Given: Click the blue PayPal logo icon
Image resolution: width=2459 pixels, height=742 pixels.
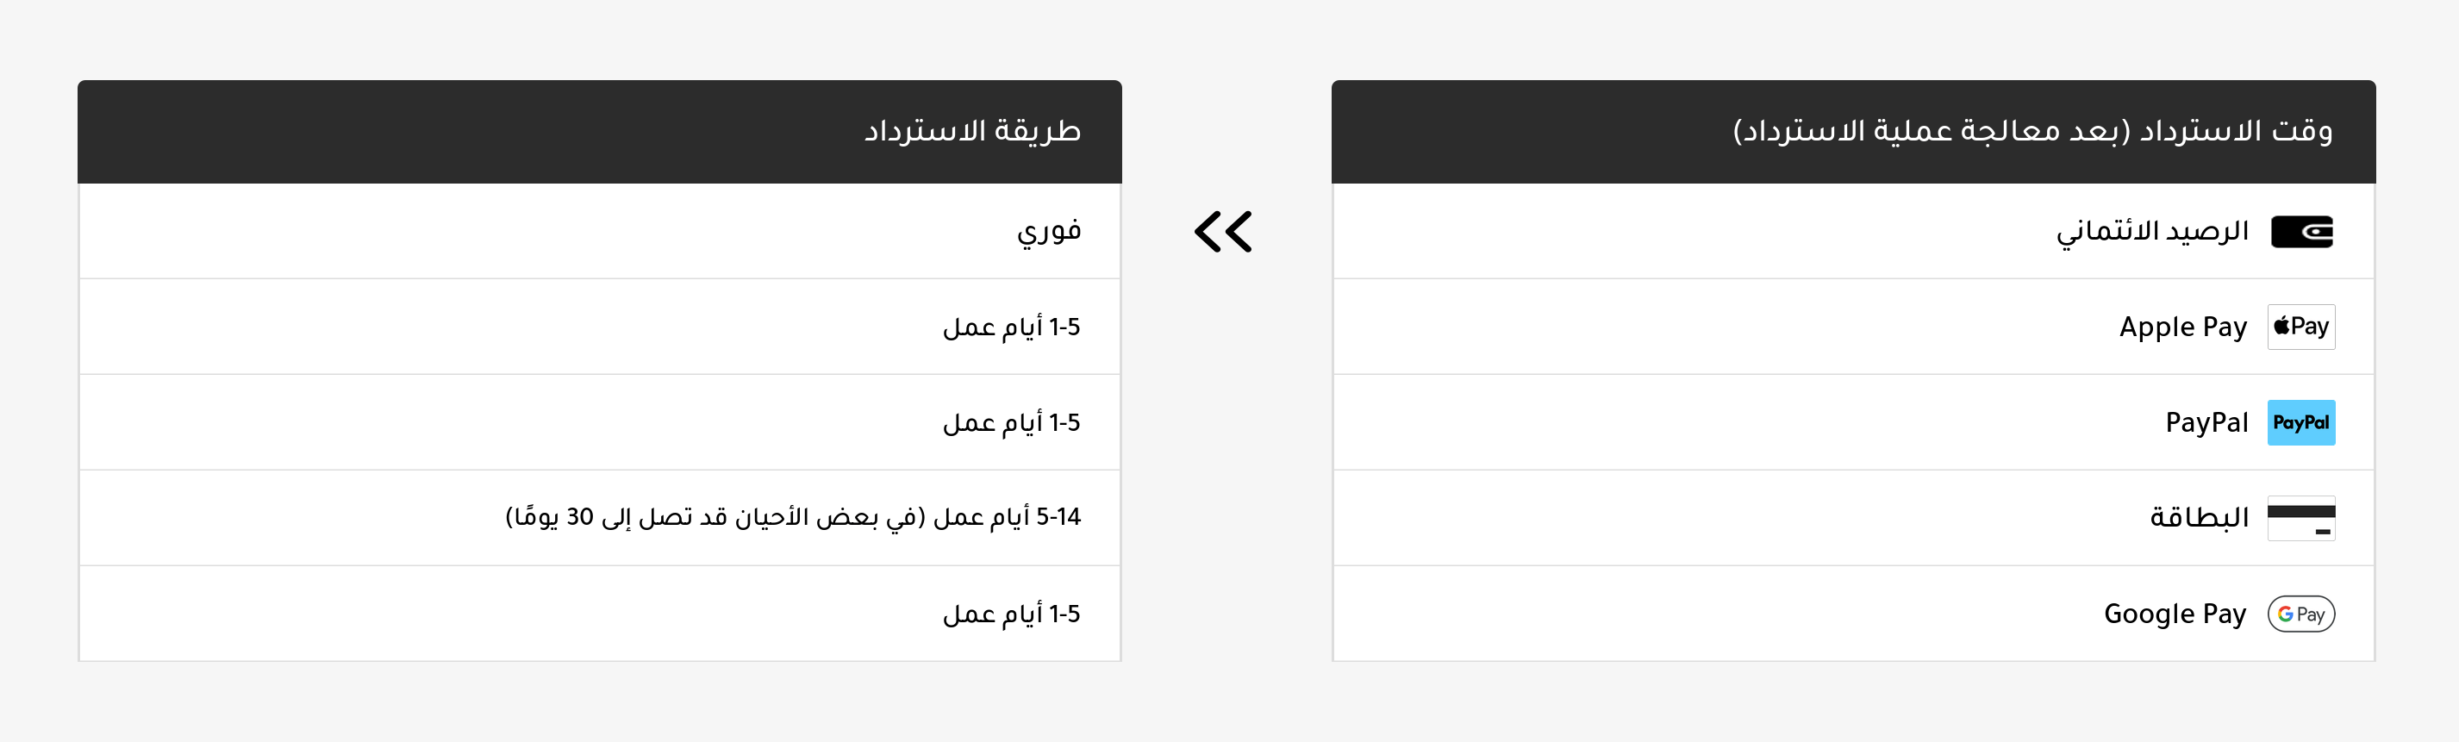Looking at the screenshot, I should click(x=2300, y=423).
